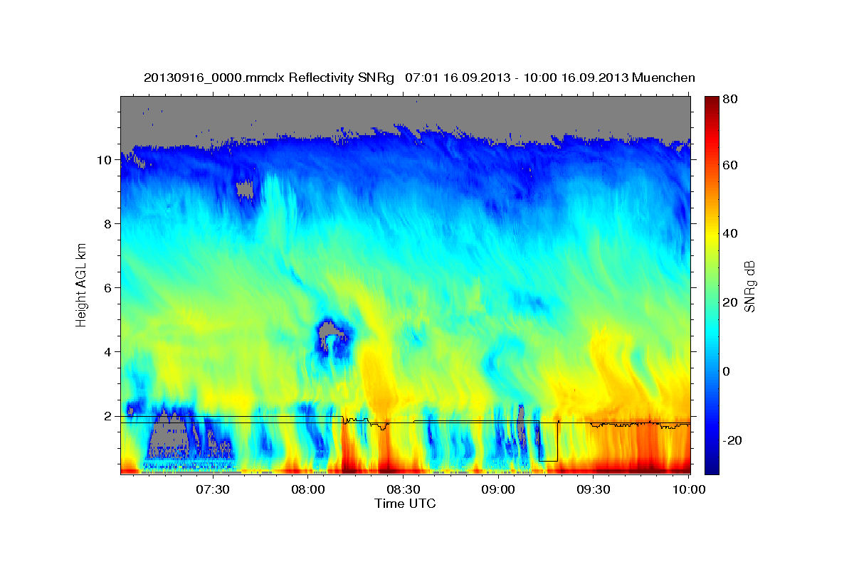Click the colorbar value 80
The width and height of the screenshot is (854, 569).
(x=729, y=100)
